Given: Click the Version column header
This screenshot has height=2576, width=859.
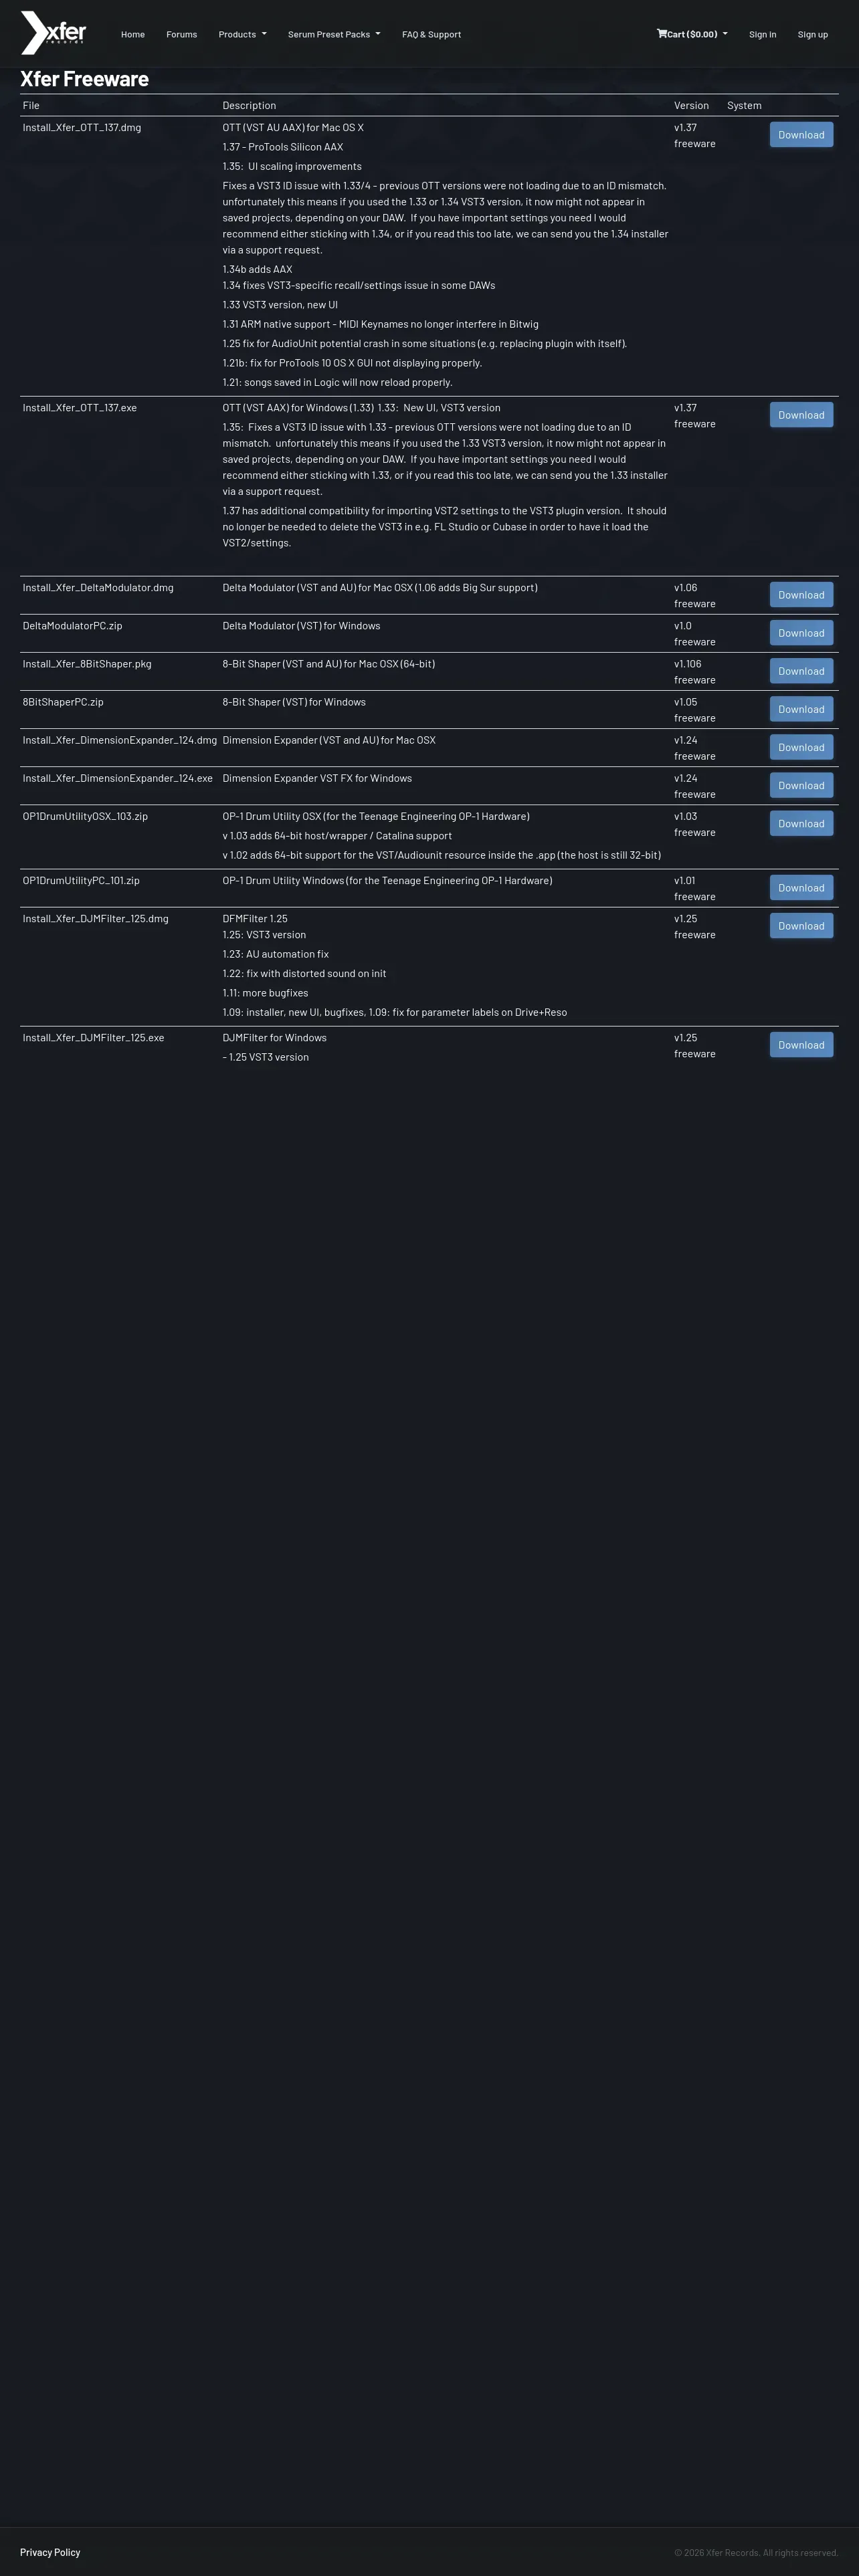Looking at the screenshot, I should [x=691, y=105].
